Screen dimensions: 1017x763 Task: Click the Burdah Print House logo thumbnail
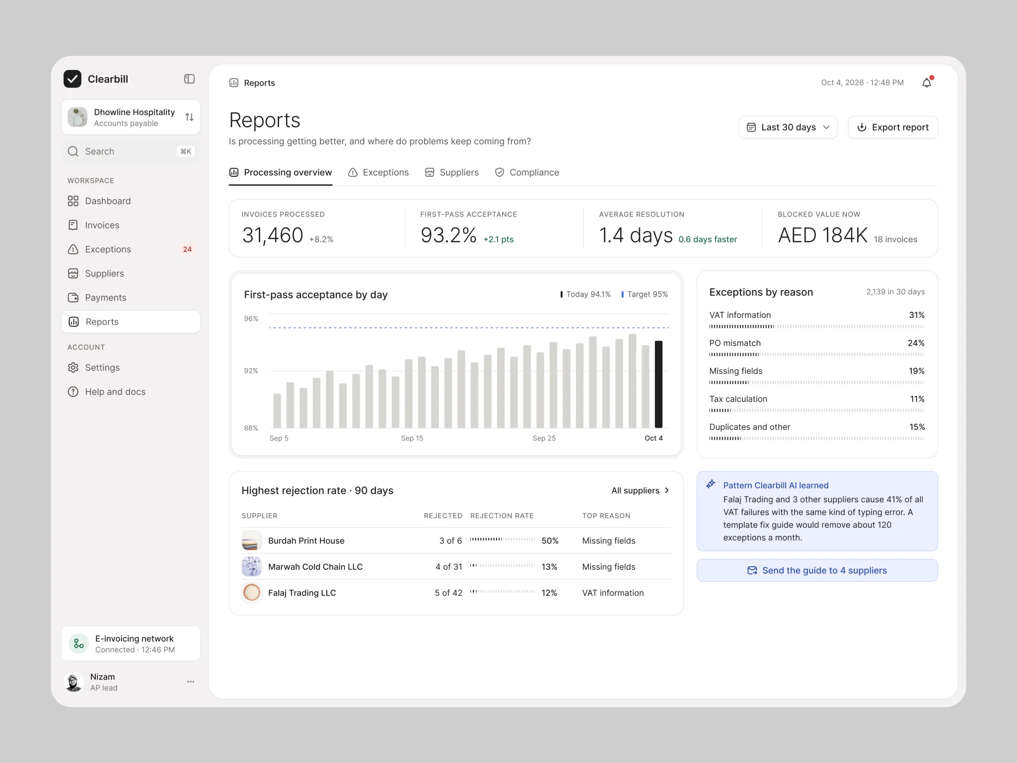[252, 540]
